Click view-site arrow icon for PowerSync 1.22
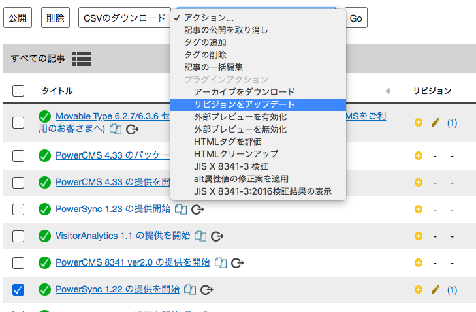The width and height of the screenshot is (476, 312). tap(207, 290)
